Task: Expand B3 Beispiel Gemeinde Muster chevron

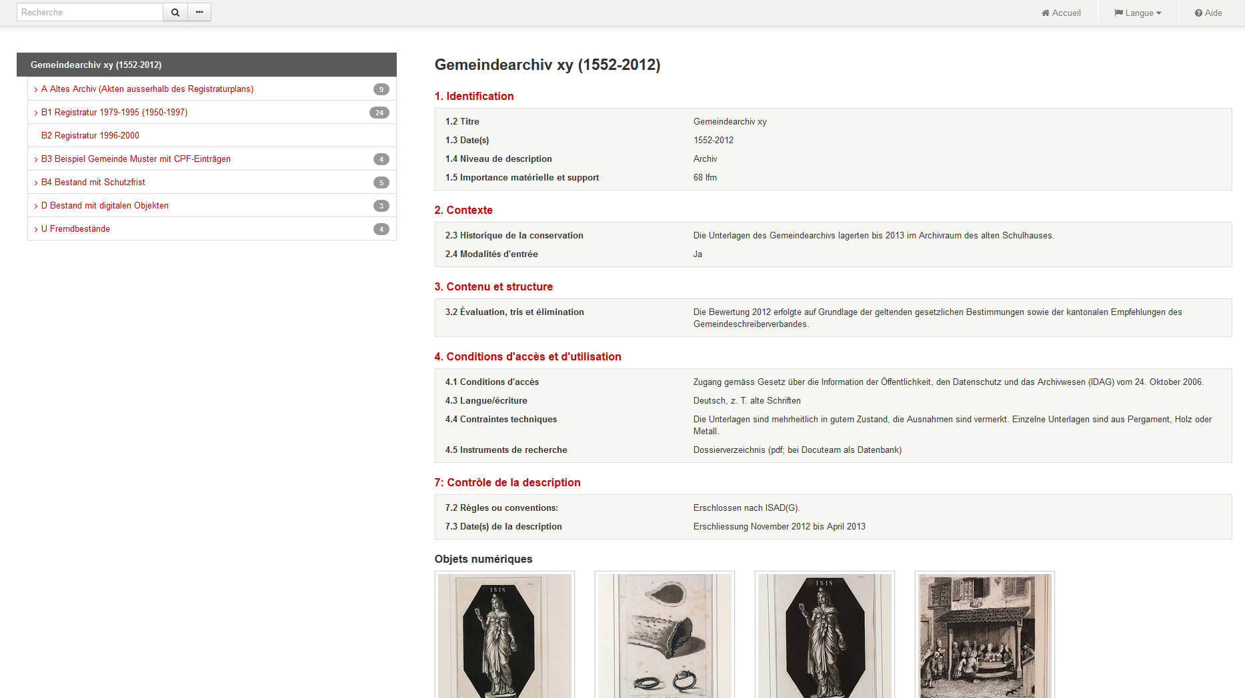Action: pyautogui.click(x=36, y=159)
